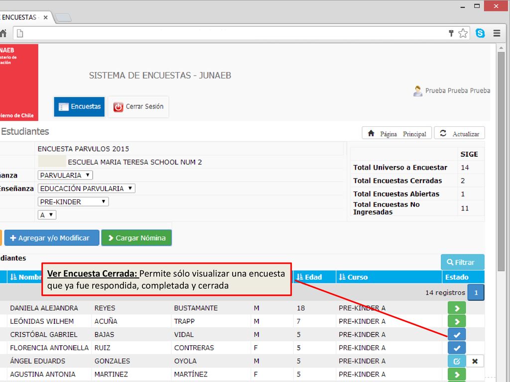Edit open survey for Ángel Eduards
The width and height of the screenshot is (510, 382).
pos(457,361)
